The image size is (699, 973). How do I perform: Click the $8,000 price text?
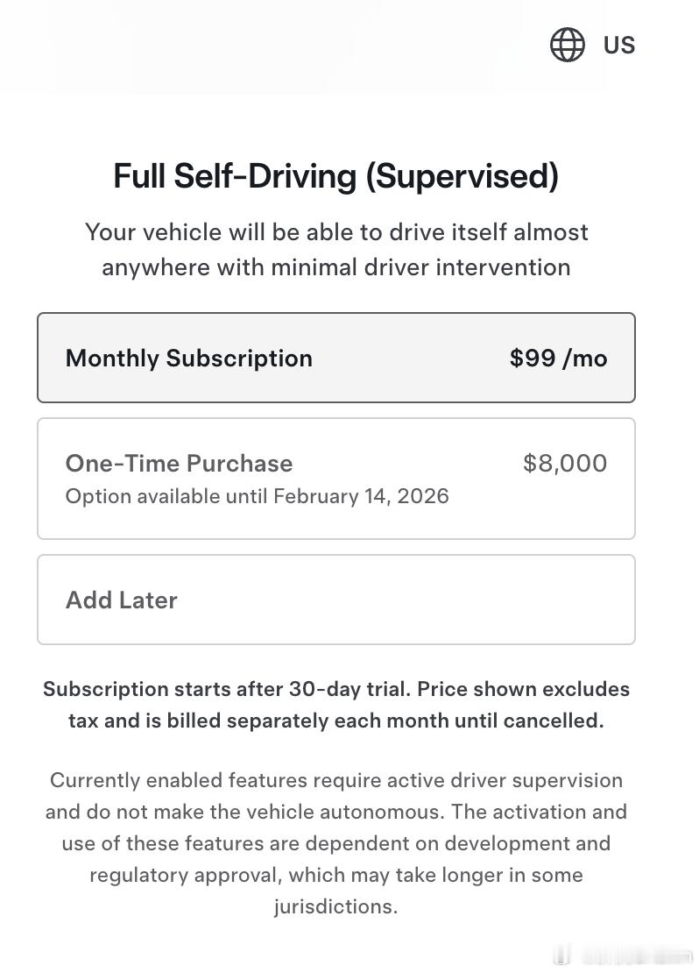coord(564,463)
